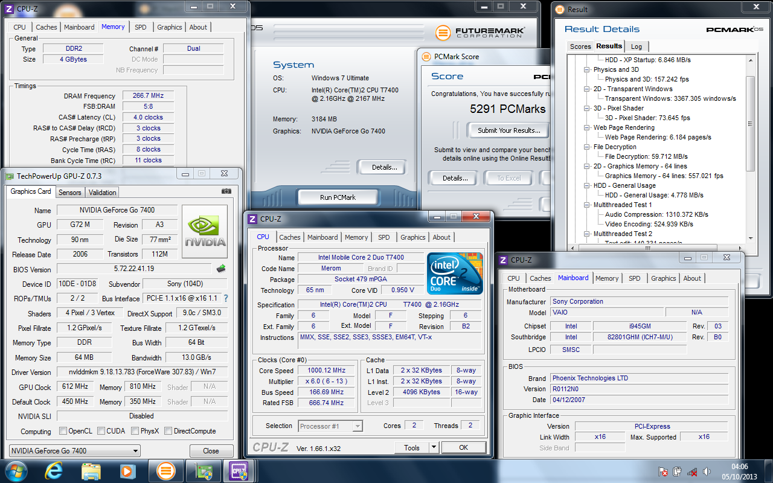773x483 pixels.
Task: Collapse the 2D - Transparent Windows node
Action: 588,89
